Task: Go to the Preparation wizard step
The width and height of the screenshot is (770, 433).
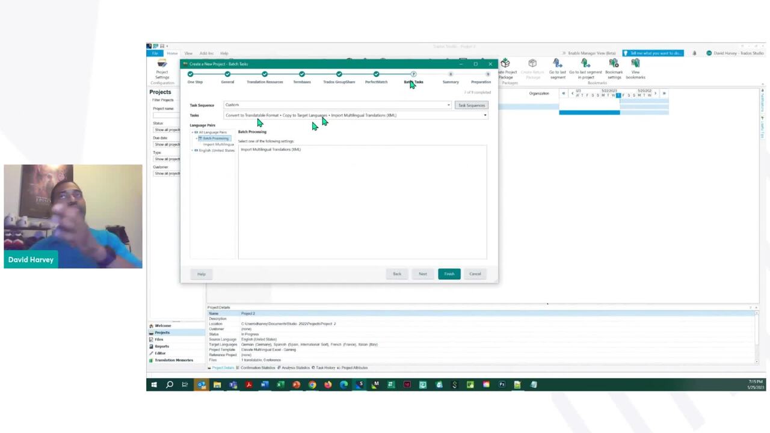Action: pos(481,82)
